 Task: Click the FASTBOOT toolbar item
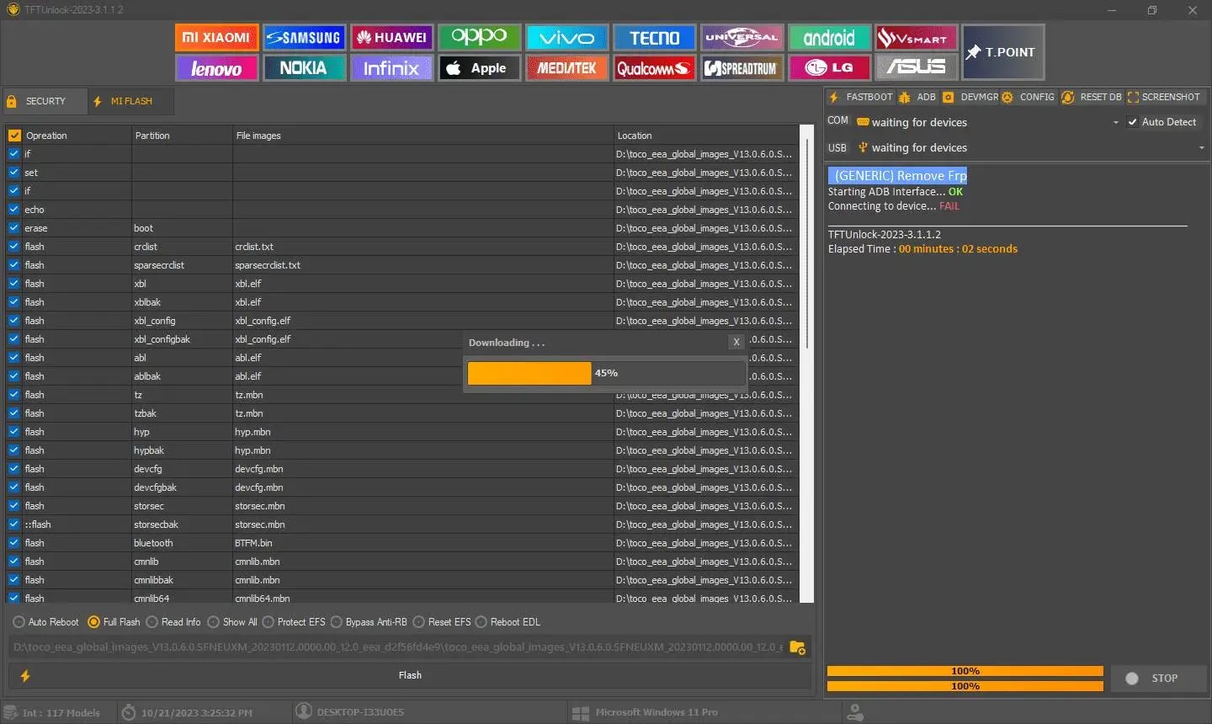click(860, 97)
